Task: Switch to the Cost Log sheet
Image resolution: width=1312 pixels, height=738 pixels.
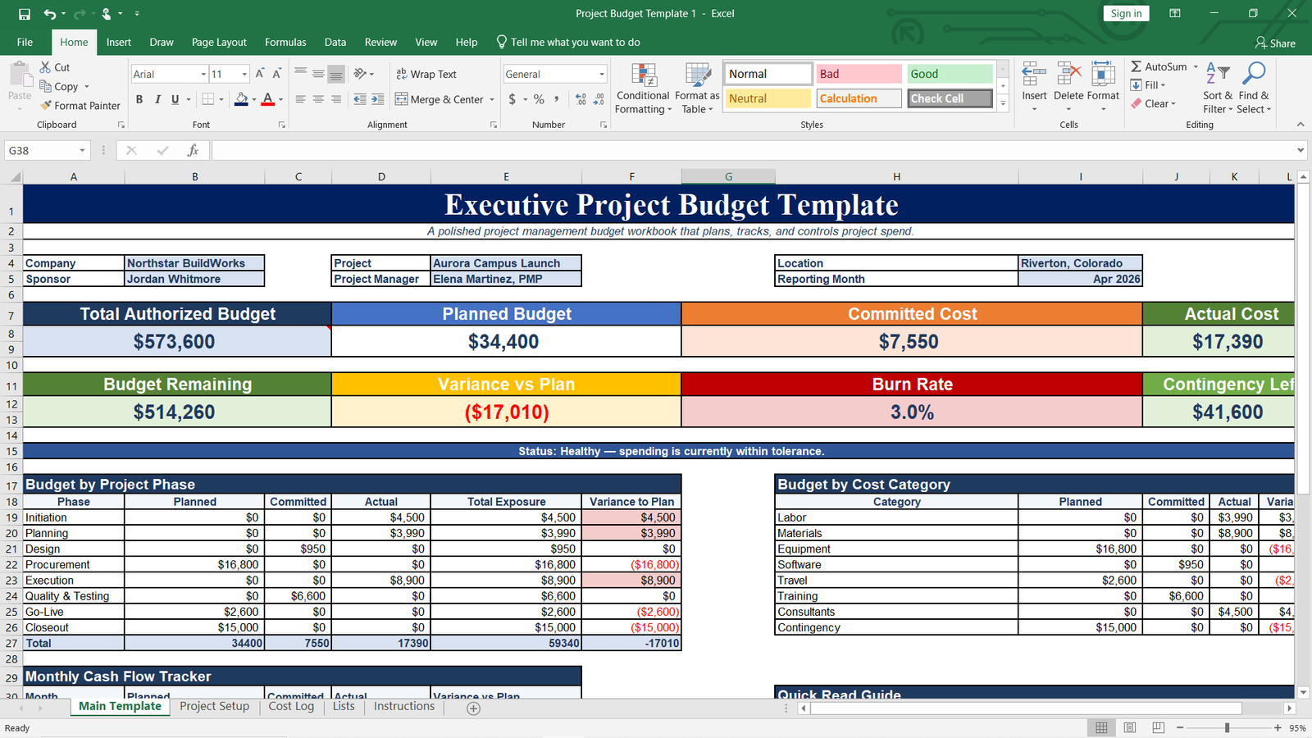Action: 291,707
